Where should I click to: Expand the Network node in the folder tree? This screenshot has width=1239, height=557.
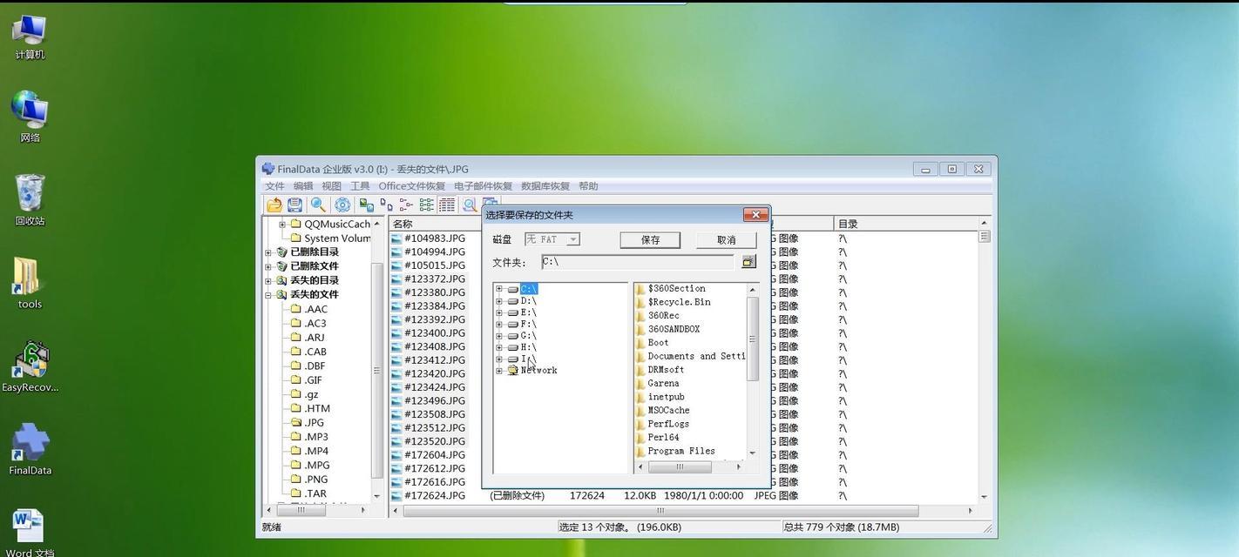(498, 371)
